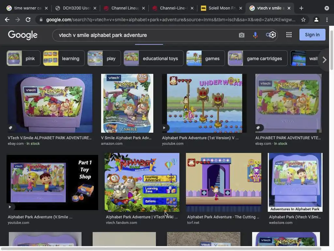Open Alphabet Park Adventure 1st Version video thumbnail
Screen dimensions: 334x251
click(x=204, y=103)
